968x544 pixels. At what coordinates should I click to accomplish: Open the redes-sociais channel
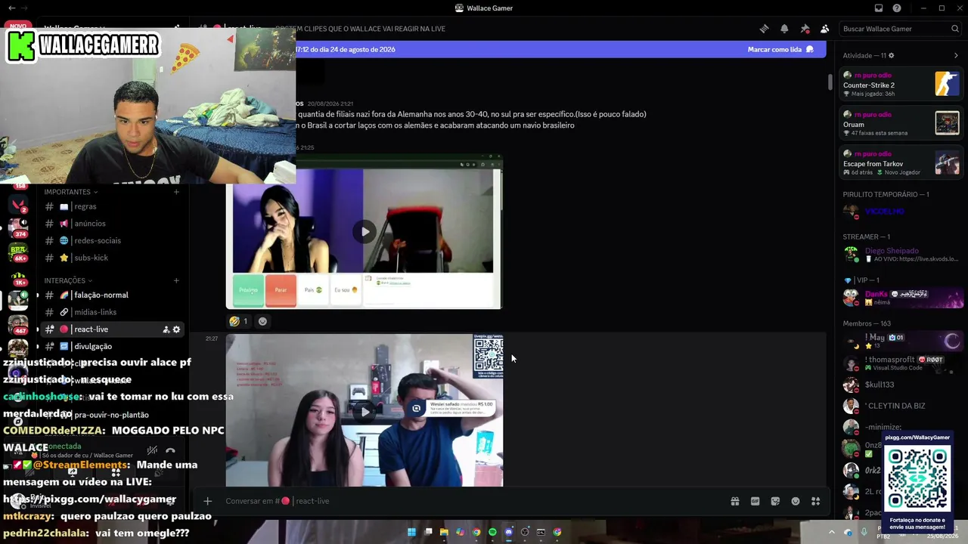coord(112,240)
